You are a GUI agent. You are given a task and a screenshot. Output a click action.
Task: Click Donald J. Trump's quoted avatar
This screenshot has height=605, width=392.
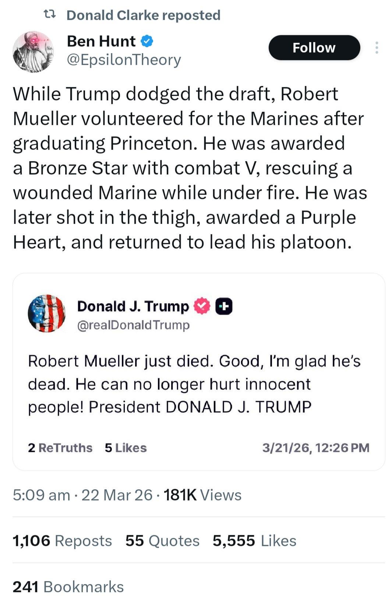(x=46, y=313)
